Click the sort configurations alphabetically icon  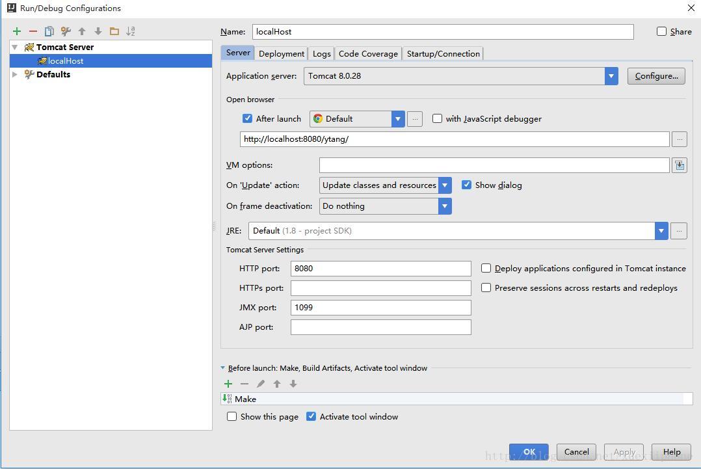131,31
